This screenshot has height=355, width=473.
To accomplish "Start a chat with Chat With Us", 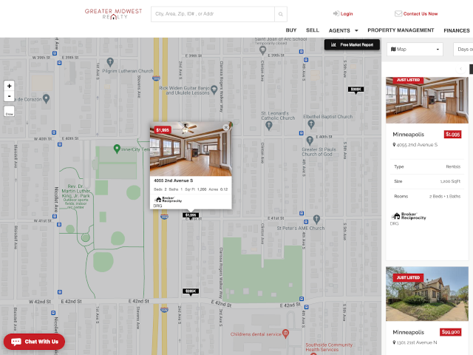I will pyautogui.click(x=35, y=342).
